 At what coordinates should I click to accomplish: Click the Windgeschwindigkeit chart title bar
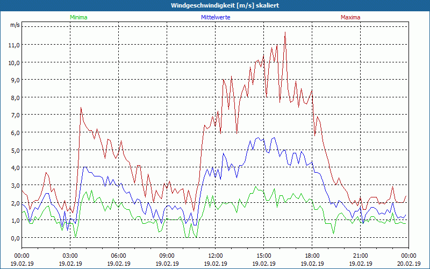215,5
